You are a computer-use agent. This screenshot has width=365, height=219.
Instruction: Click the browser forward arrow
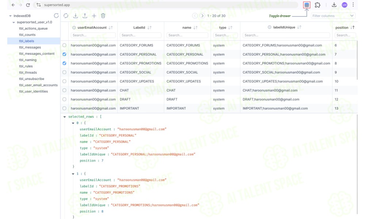tap(20, 5)
